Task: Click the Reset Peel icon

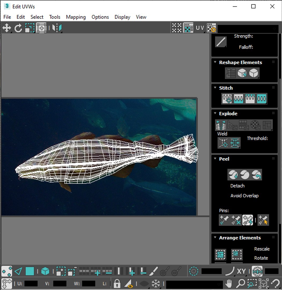Action: 256,175
